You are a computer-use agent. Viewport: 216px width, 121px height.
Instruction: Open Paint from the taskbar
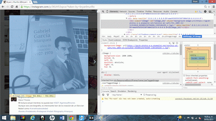coord(101,118)
